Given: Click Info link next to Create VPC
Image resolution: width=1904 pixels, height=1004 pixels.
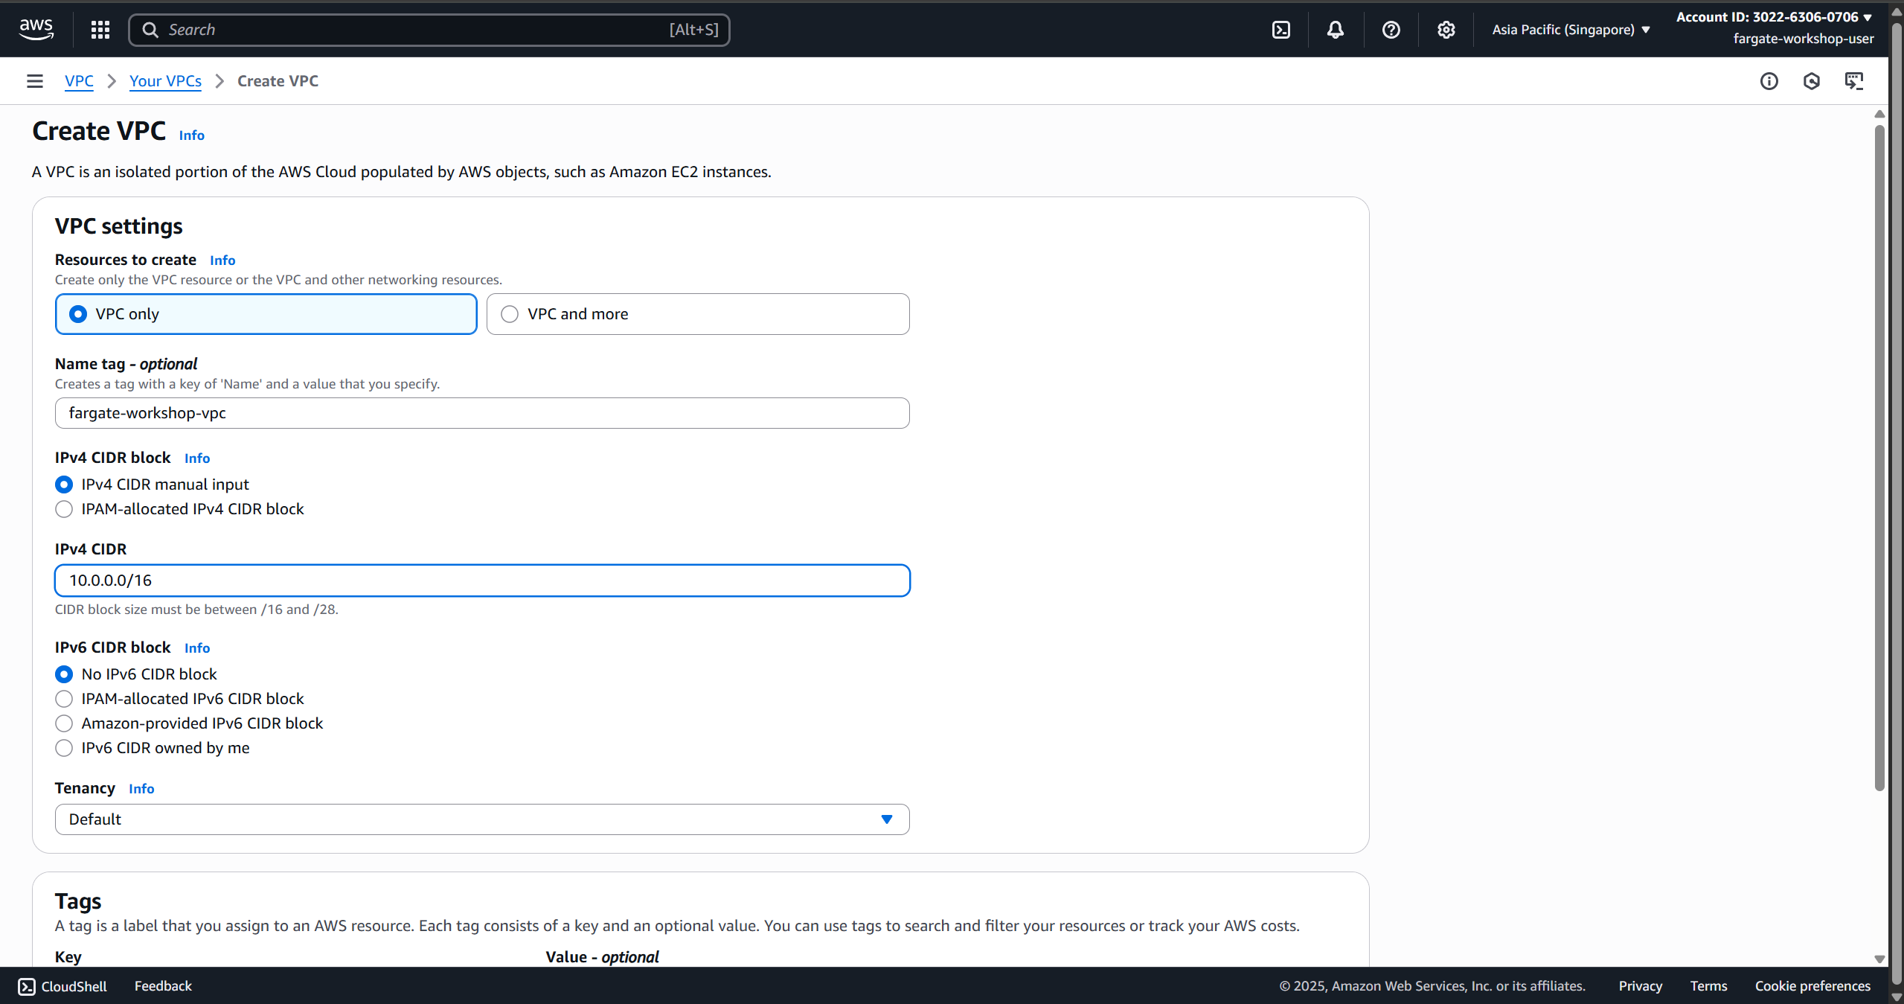Looking at the screenshot, I should click(x=191, y=135).
